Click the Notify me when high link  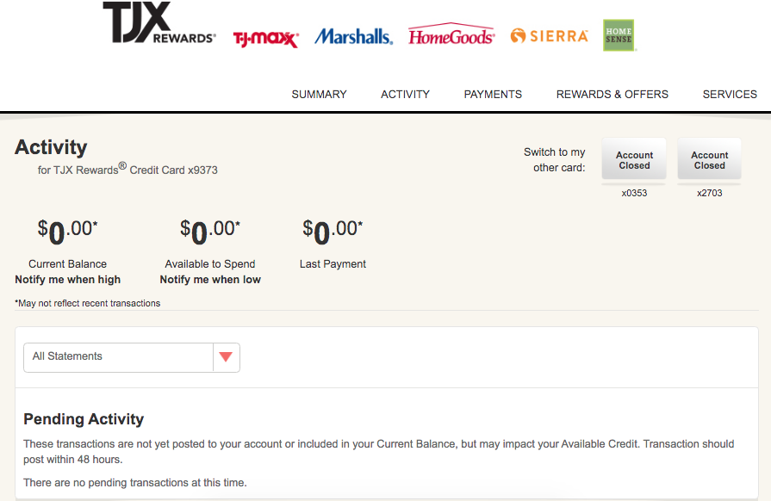68,280
